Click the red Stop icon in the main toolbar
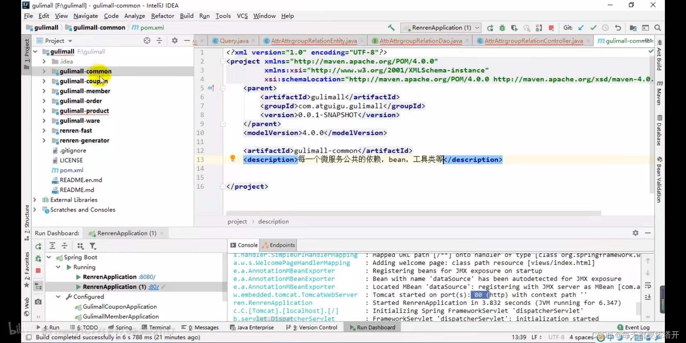This screenshot has width=686, height=343. point(551,28)
